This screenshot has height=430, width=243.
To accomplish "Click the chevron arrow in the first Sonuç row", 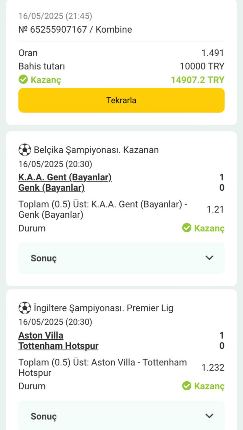I will click(x=209, y=258).
